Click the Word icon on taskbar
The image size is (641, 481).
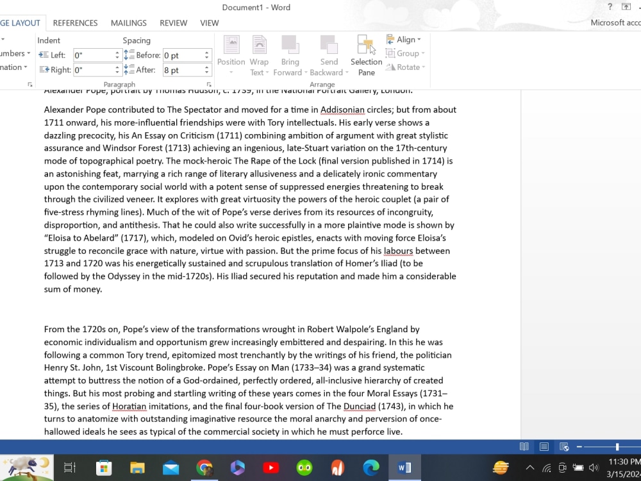(404, 467)
